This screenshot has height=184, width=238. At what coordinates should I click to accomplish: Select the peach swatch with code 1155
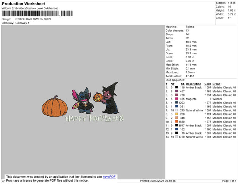177,118
